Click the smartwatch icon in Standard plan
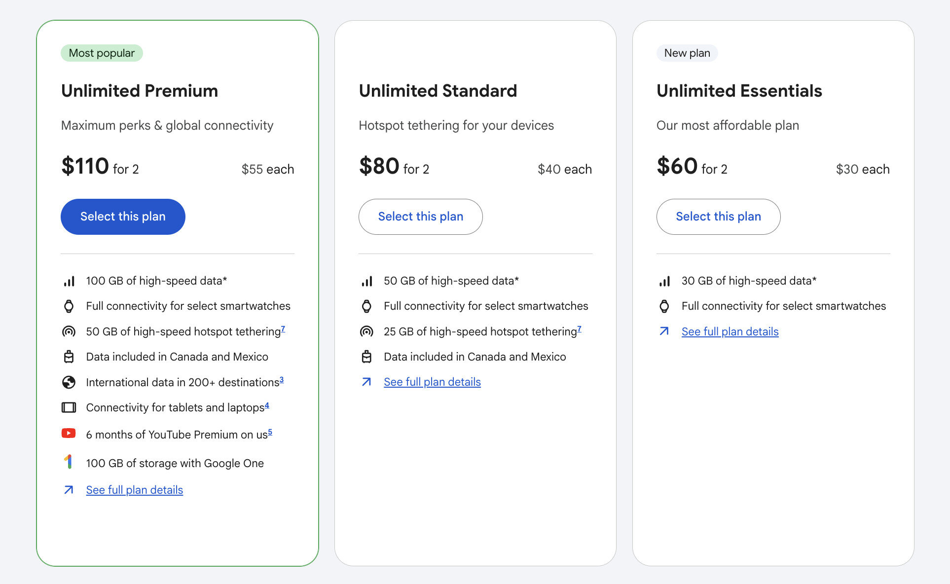This screenshot has height=584, width=950. click(366, 306)
